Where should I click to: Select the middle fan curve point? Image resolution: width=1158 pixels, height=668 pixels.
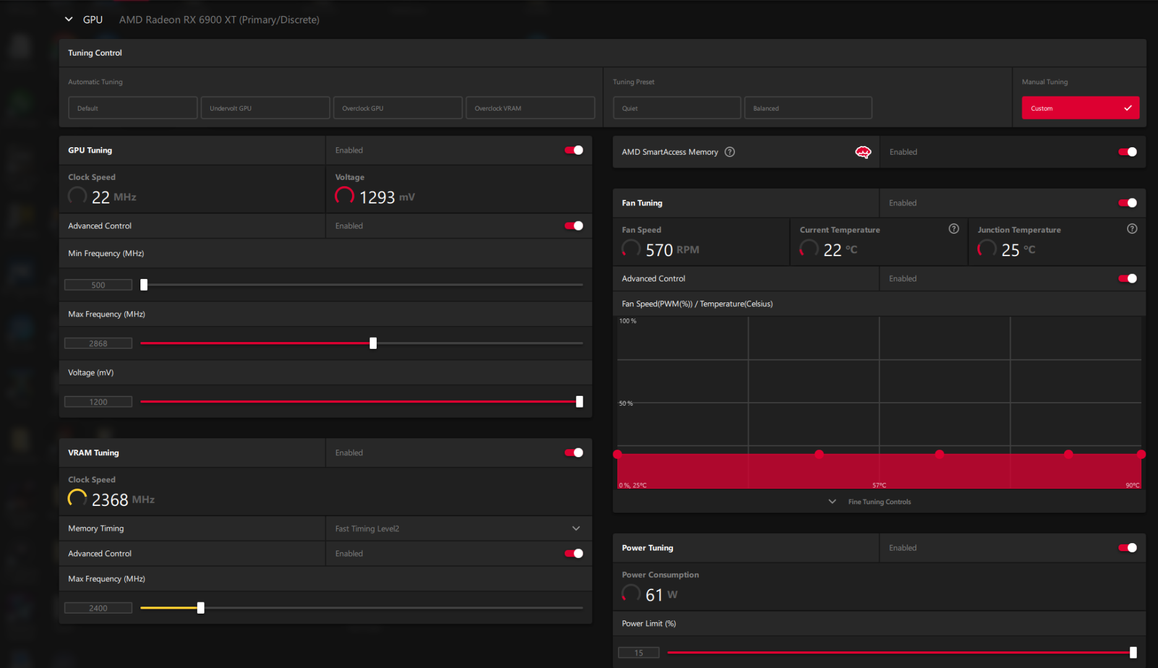tap(940, 455)
